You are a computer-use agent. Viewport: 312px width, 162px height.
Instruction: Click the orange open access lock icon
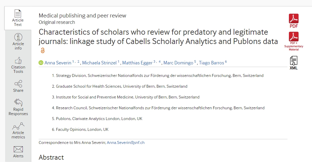coord(43,51)
